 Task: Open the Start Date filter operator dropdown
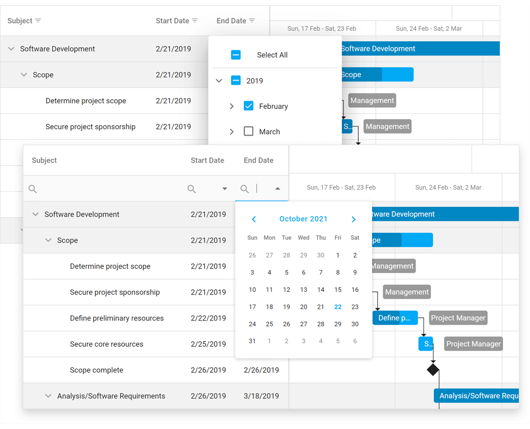(224, 188)
